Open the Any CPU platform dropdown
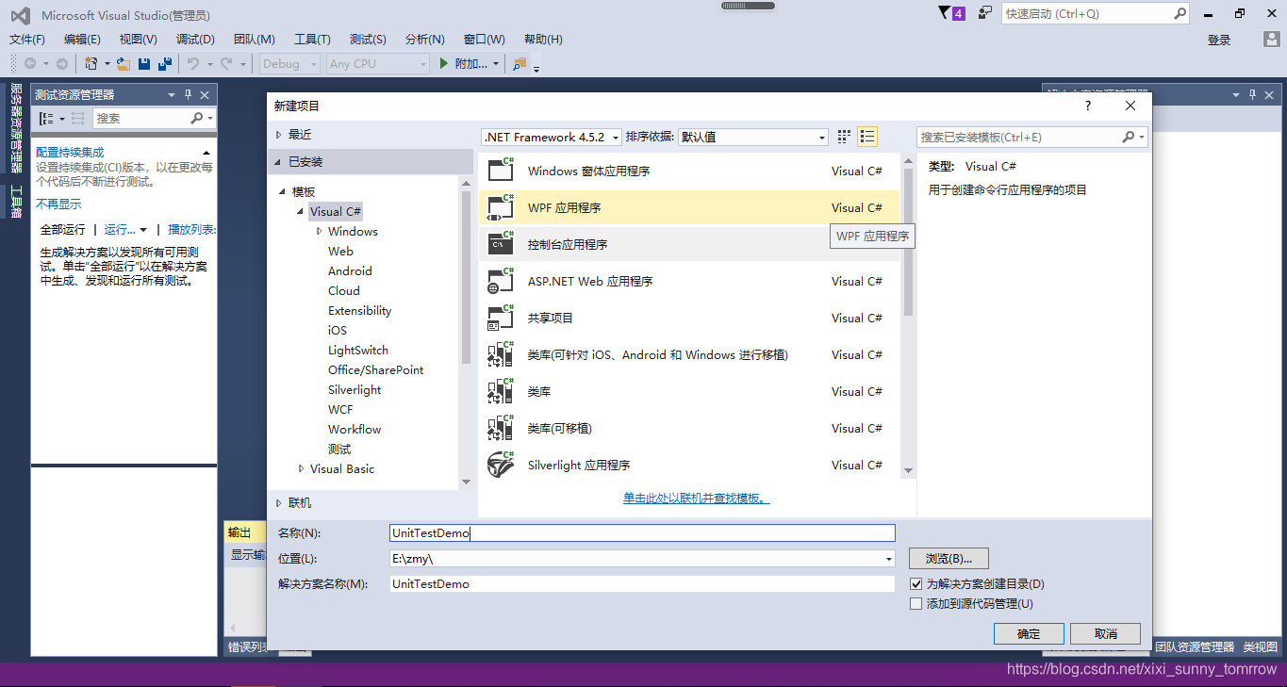 tap(378, 63)
